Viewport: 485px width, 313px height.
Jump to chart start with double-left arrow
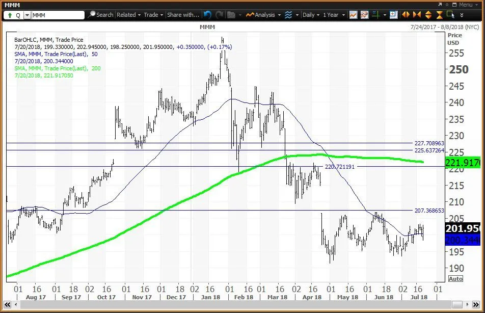pyautogui.click(x=8, y=305)
